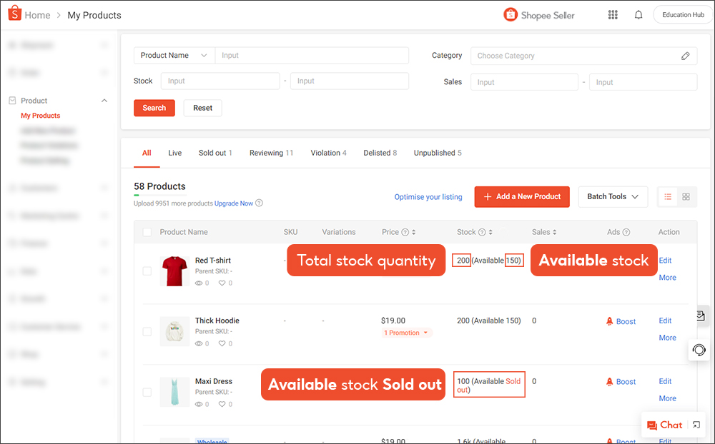
Task: Sort by Sales column arrows
Action: coord(555,232)
